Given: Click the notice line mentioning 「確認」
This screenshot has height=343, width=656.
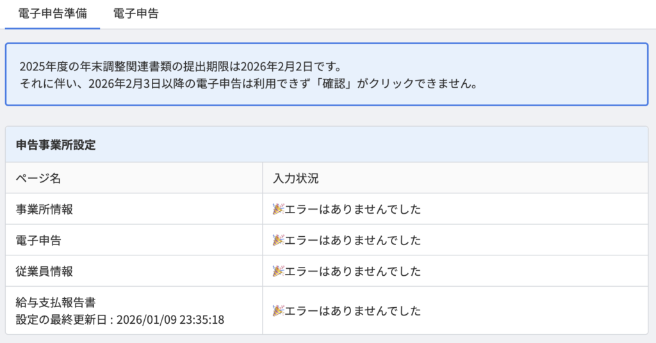Looking at the screenshot, I should [249, 84].
